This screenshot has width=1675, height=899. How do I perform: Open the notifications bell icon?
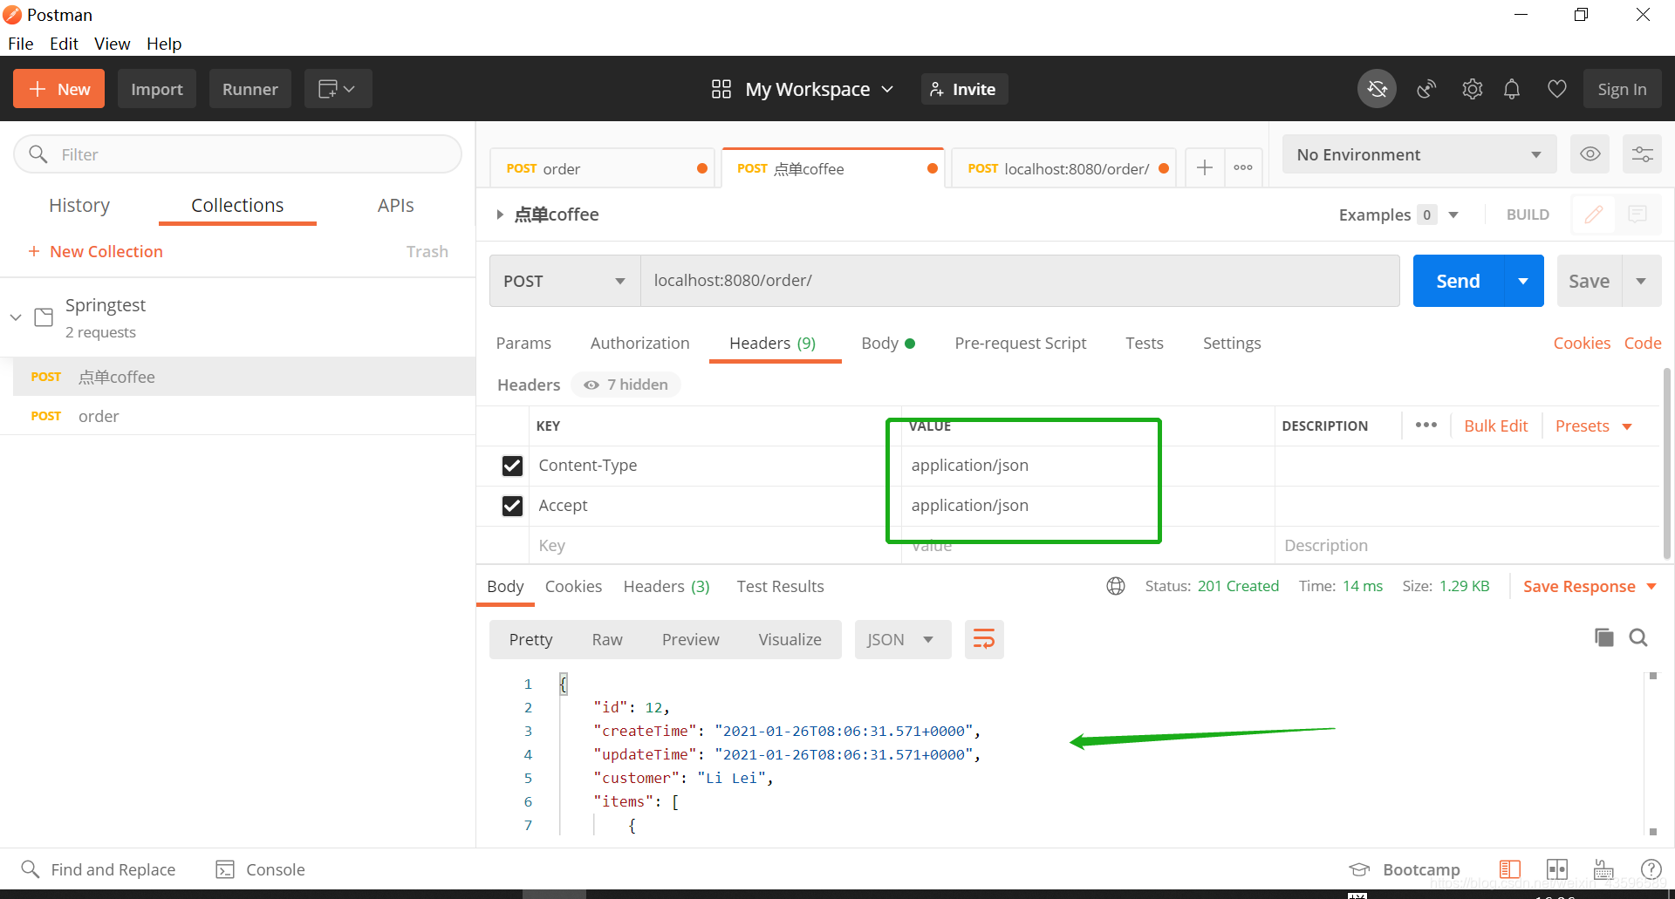(1512, 89)
